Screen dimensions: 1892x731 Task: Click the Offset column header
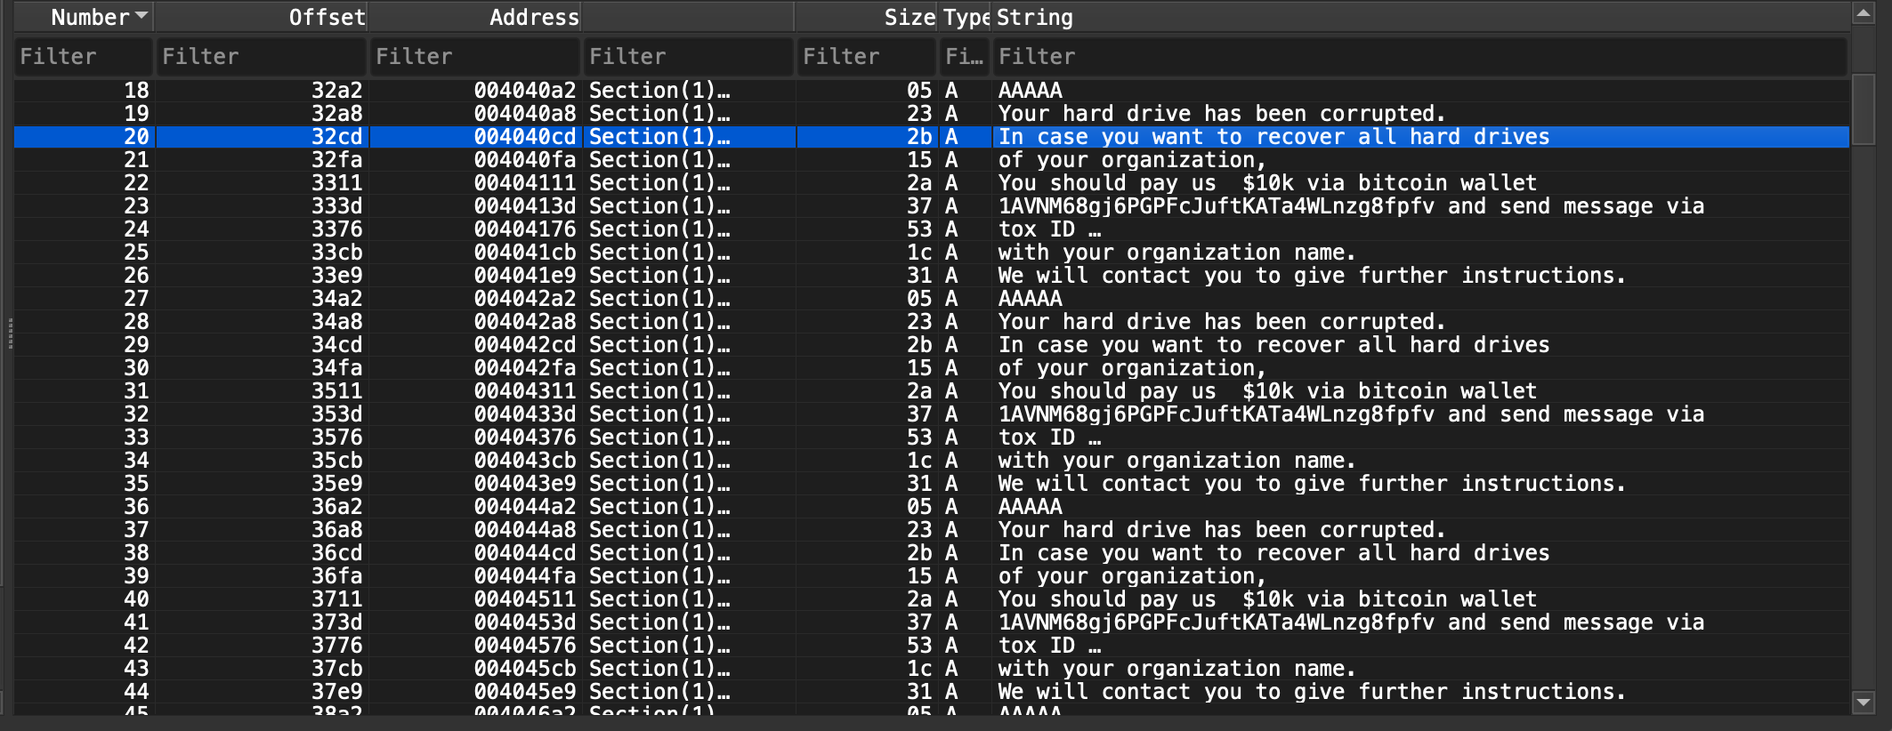261,17
